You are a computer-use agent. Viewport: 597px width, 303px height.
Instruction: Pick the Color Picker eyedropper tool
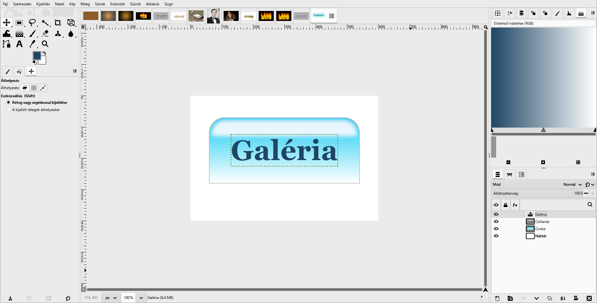click(x=32, y=44)
